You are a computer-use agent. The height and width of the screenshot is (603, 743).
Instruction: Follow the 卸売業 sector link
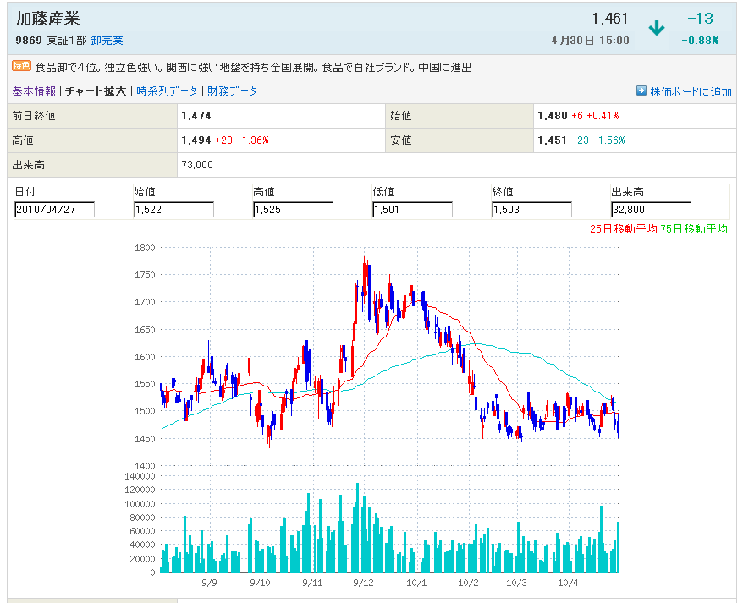107,40
